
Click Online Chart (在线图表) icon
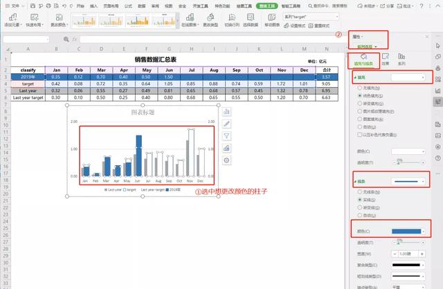point(190,17)
